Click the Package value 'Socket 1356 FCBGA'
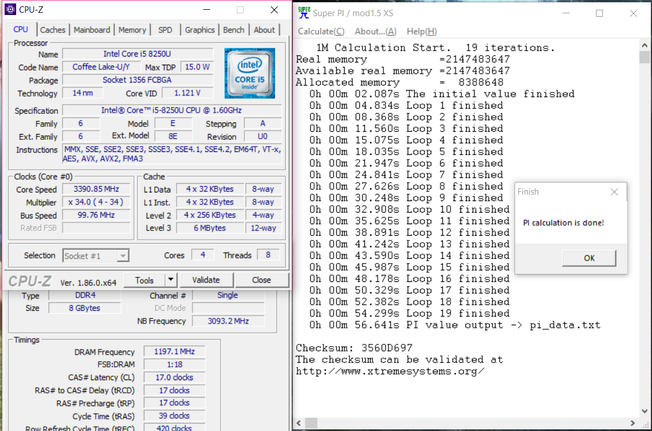This screenshot has width=652, height=431. point(137,80)
